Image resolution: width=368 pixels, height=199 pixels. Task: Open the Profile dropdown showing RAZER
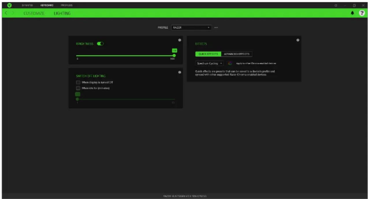click(x=191, y=27)
